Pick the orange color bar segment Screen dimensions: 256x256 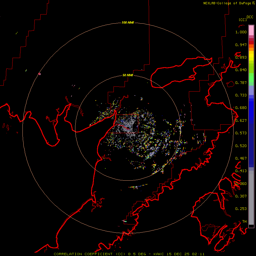coord(251,49)
